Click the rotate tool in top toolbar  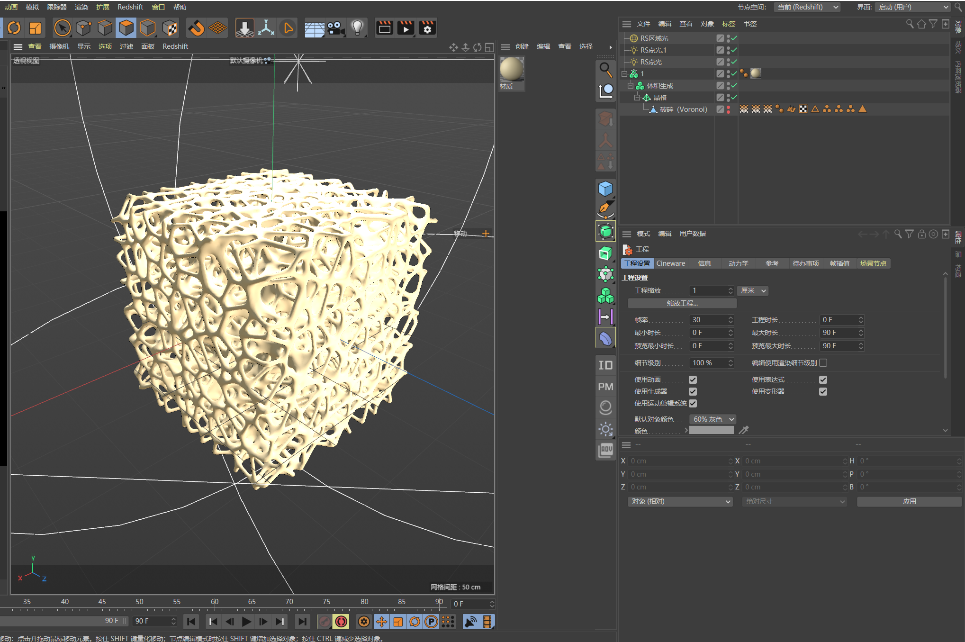14,28
